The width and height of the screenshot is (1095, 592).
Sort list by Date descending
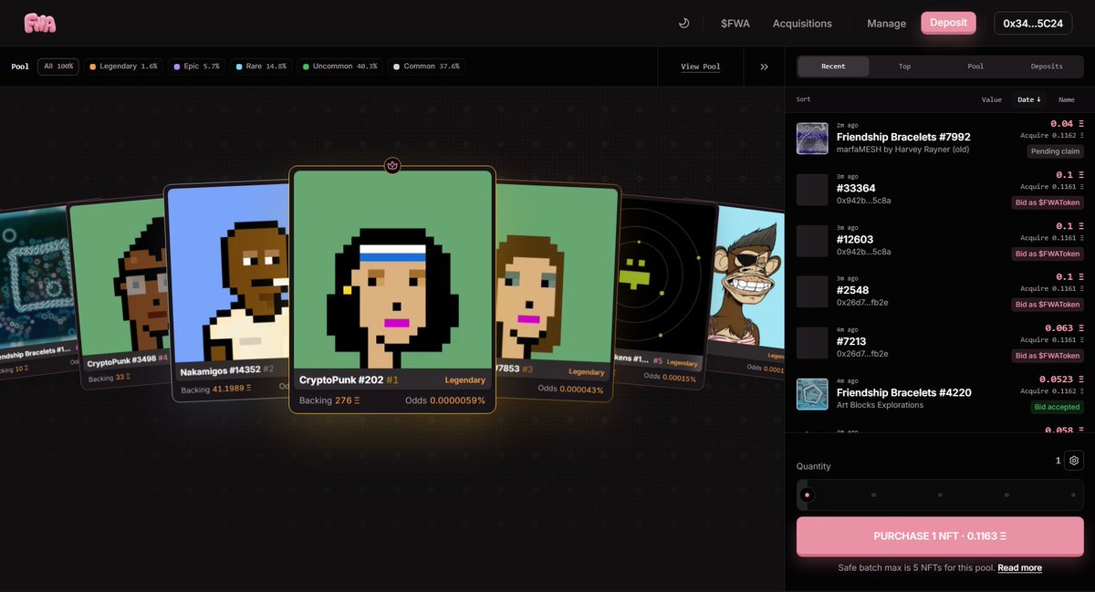1028,99
